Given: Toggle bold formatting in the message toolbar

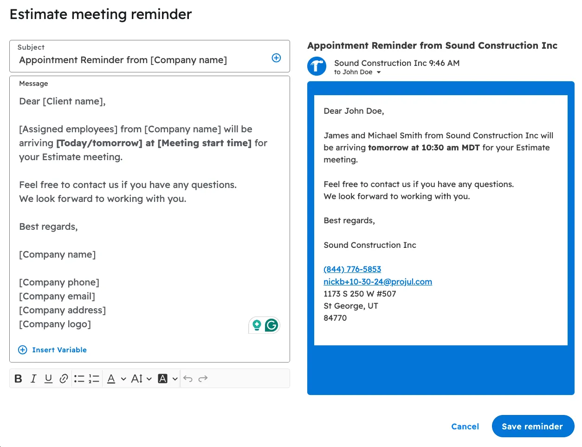Looking at the screenshot, I should (x=18, y=378).
